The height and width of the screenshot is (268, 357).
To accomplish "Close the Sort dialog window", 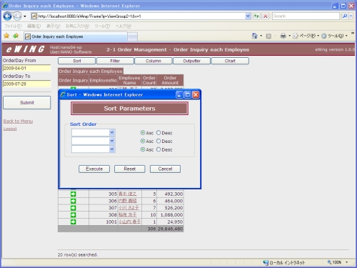I will tap(196, 95).
